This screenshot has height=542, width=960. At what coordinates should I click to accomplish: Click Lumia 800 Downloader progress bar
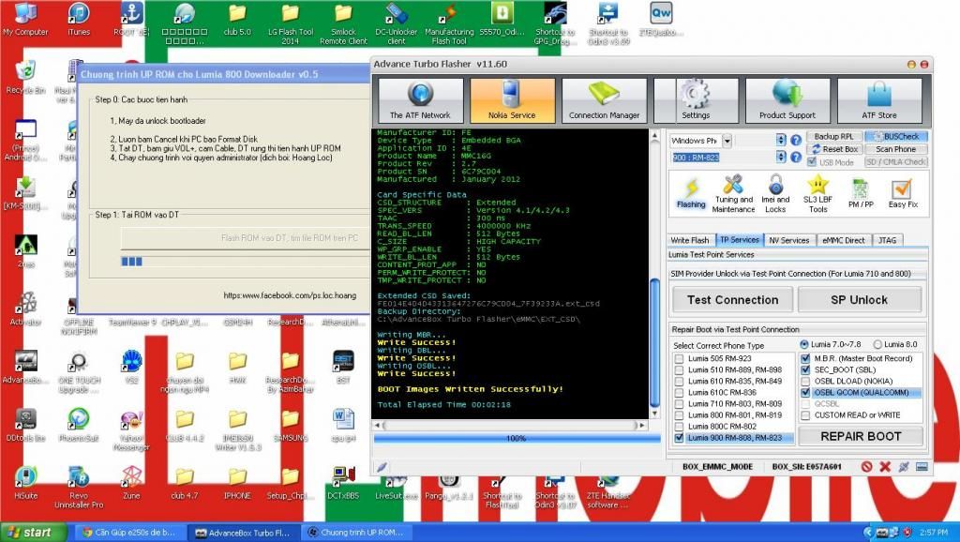[x=245, y=262]
